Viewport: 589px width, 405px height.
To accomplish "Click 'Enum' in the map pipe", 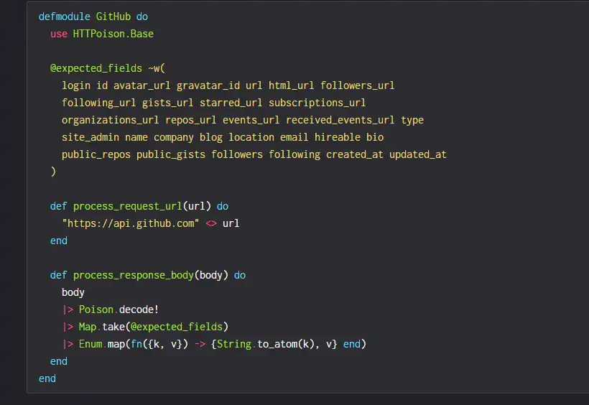I will [x=91, y=344].
